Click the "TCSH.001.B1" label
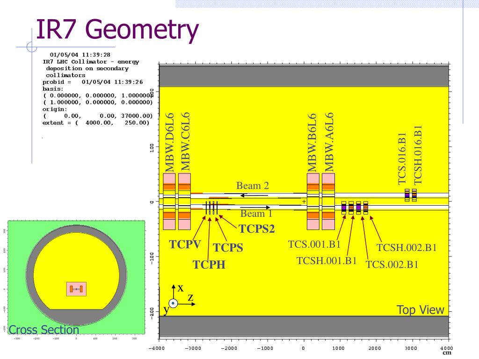This screenshot has width=479, height=359. pos(327,261)
